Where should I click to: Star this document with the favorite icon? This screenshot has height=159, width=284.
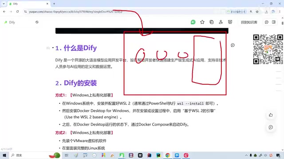202,22
